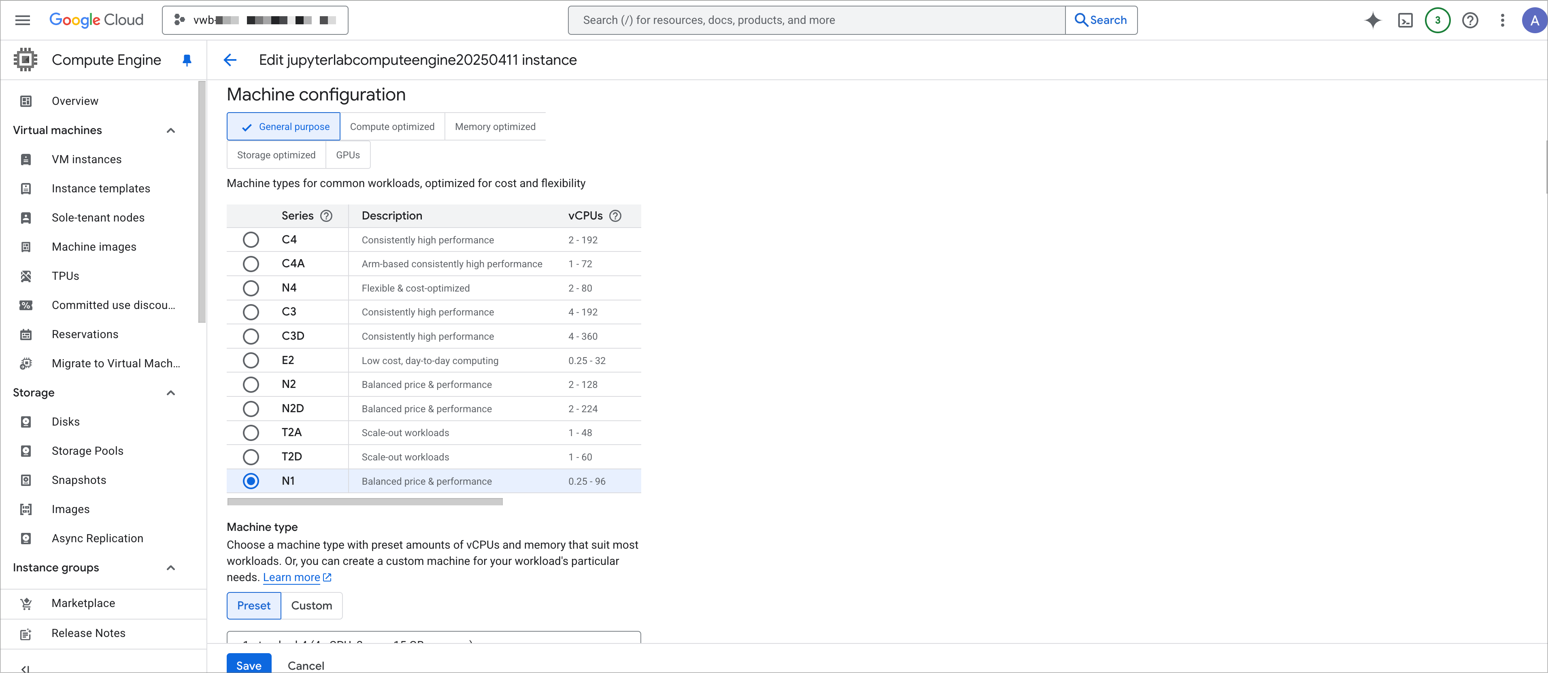Click the Reservations calendar icon

click(x=26, y=334)
